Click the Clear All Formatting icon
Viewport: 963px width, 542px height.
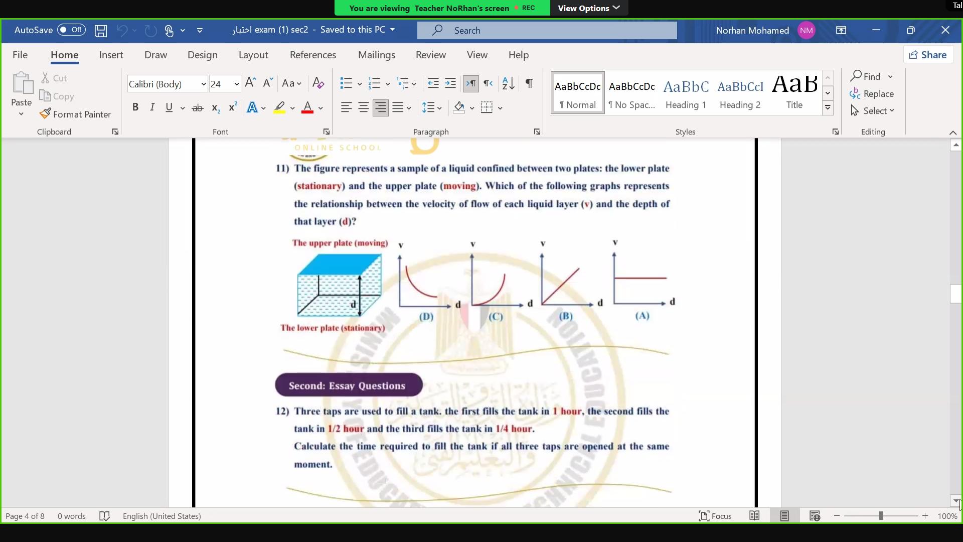pos(318,83)
